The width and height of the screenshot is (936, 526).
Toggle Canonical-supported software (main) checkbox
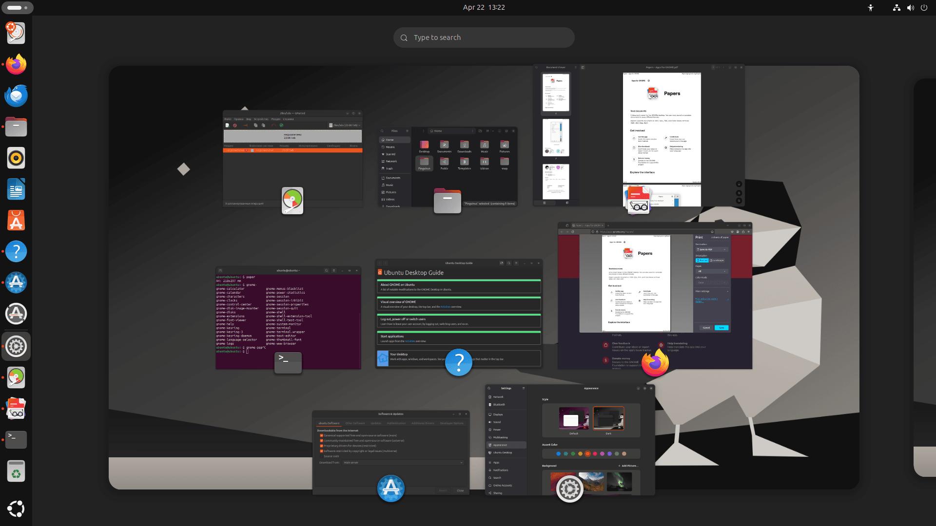pos(321,435)
